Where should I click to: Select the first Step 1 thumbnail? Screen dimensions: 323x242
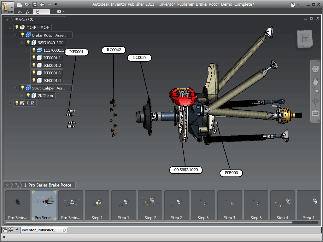click(x=97, y=205)
